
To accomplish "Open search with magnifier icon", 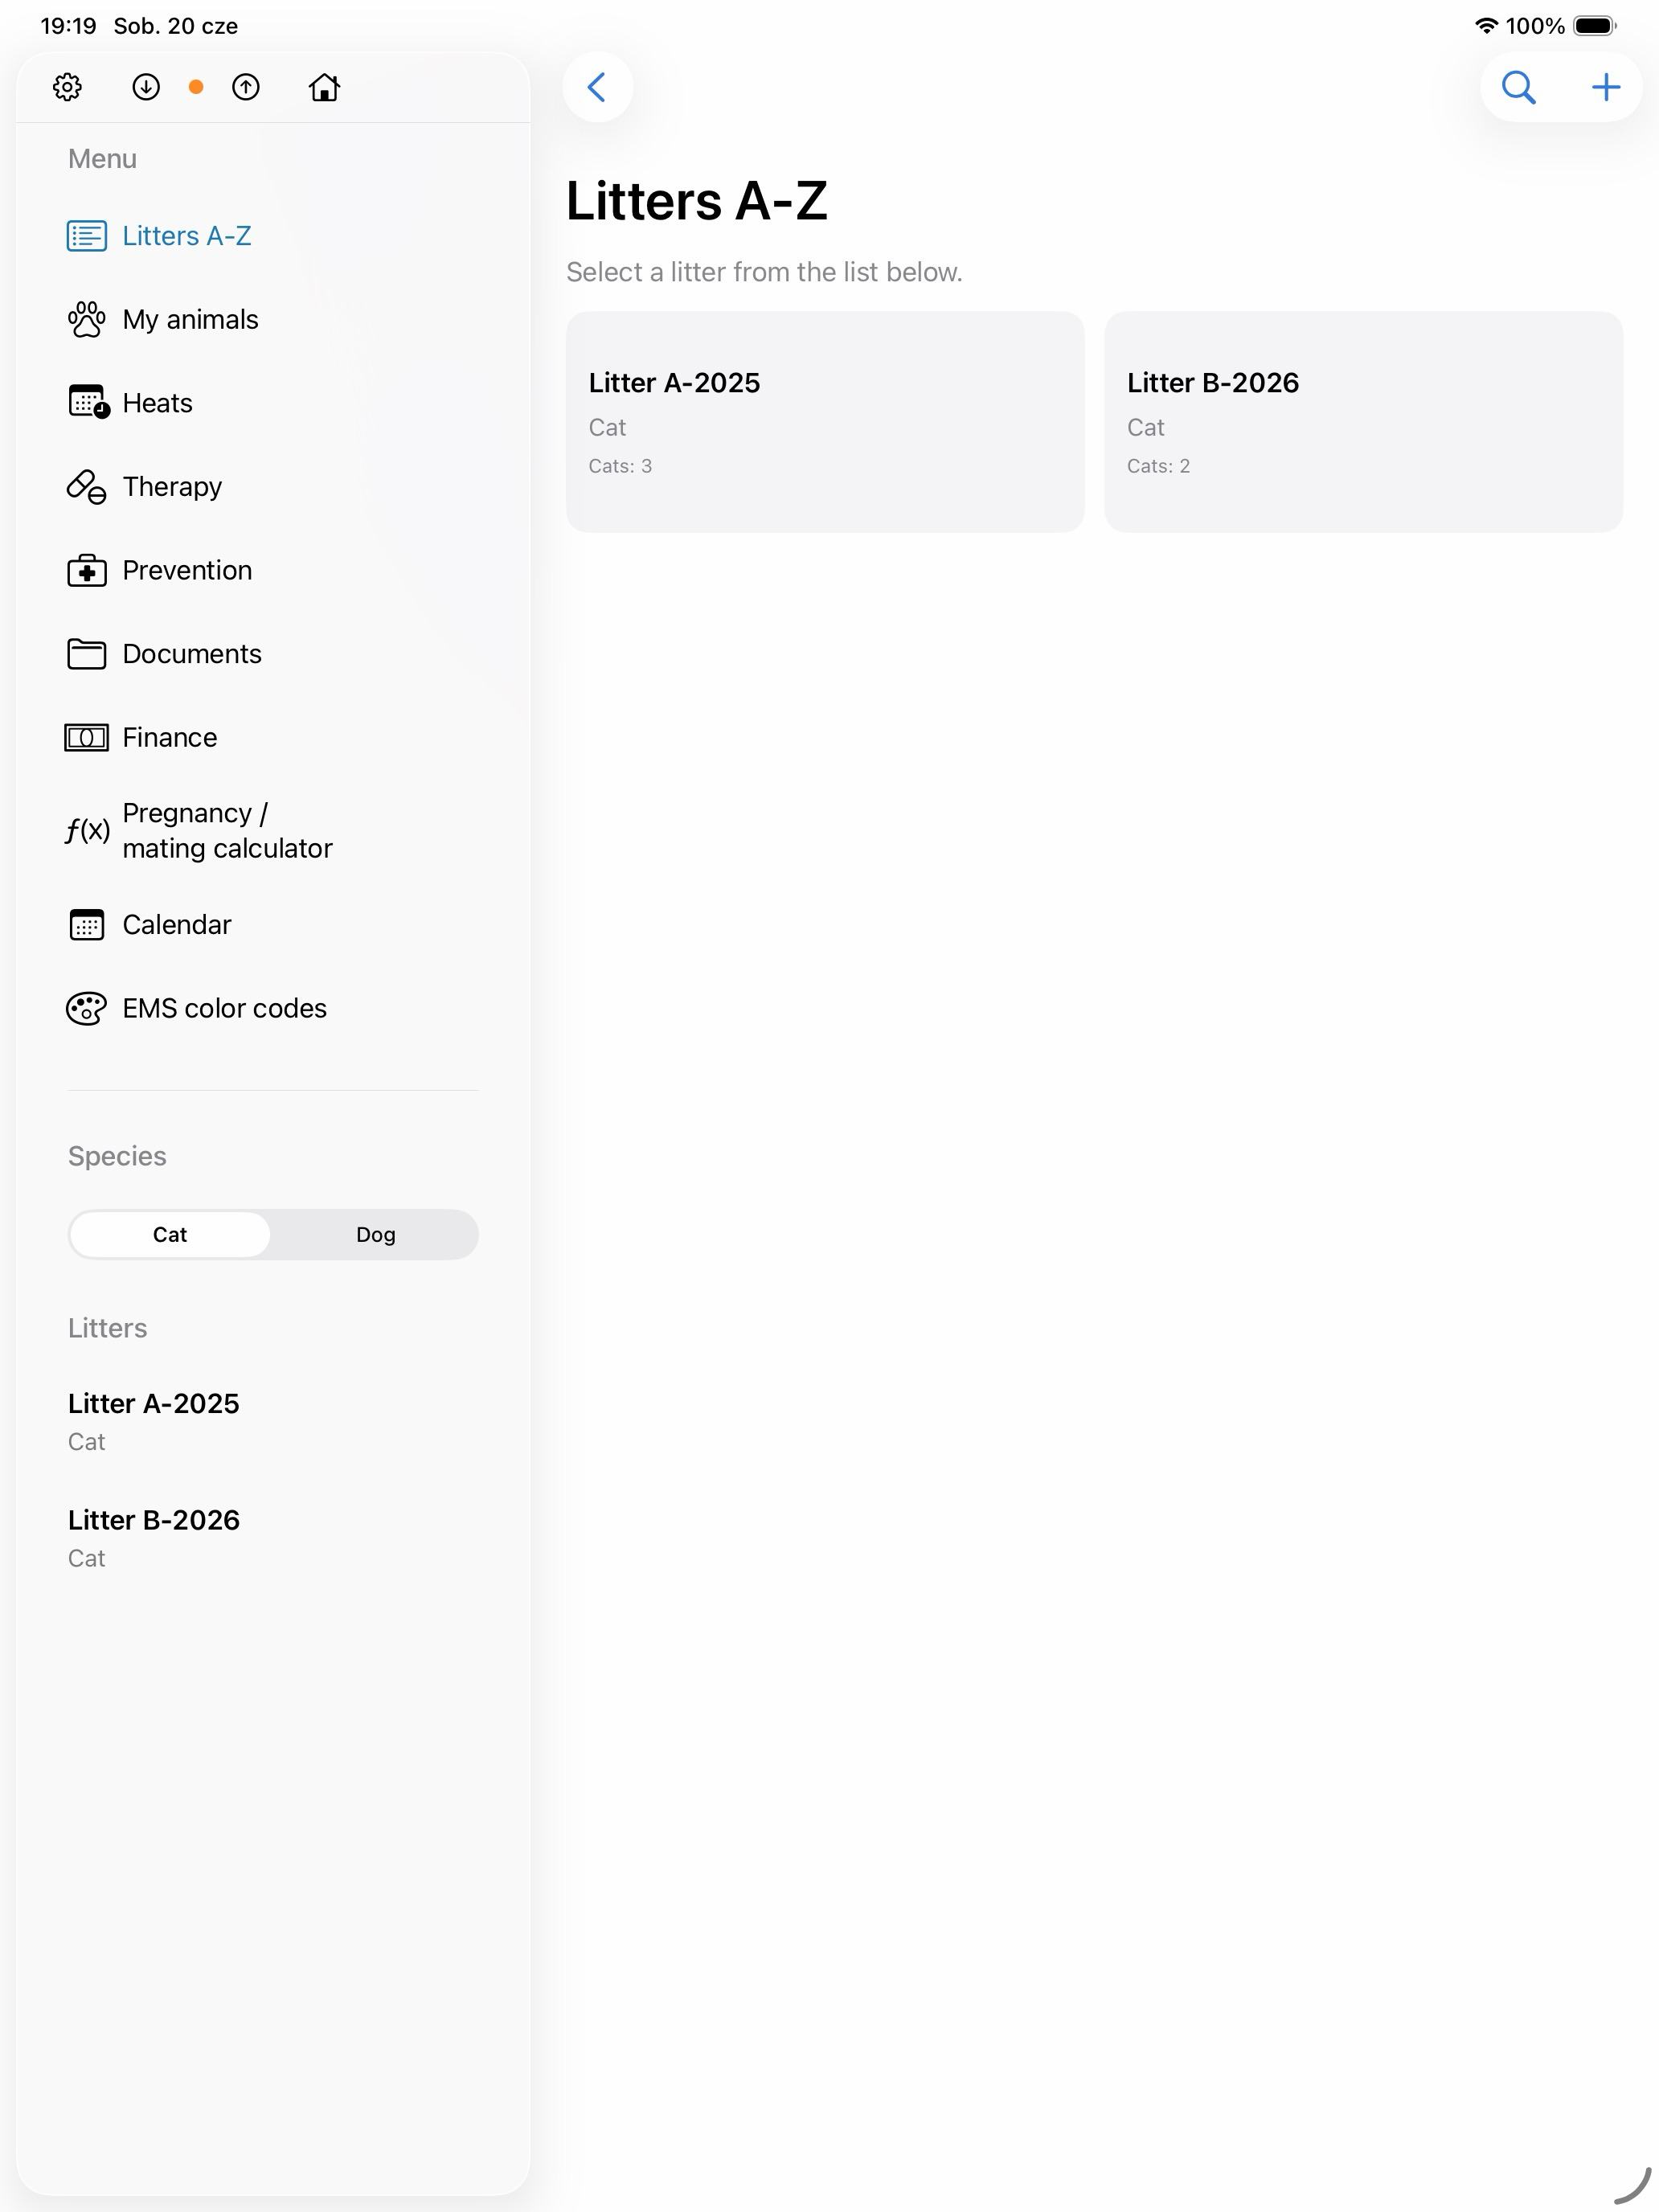I will 1518,87.
